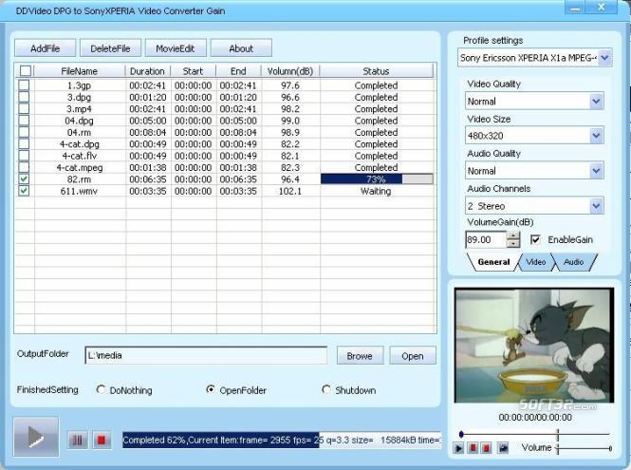Image resolution: width=631 pixels, height=470 pixels.
Task: Click the DeleteFile button
Action: 110,48
